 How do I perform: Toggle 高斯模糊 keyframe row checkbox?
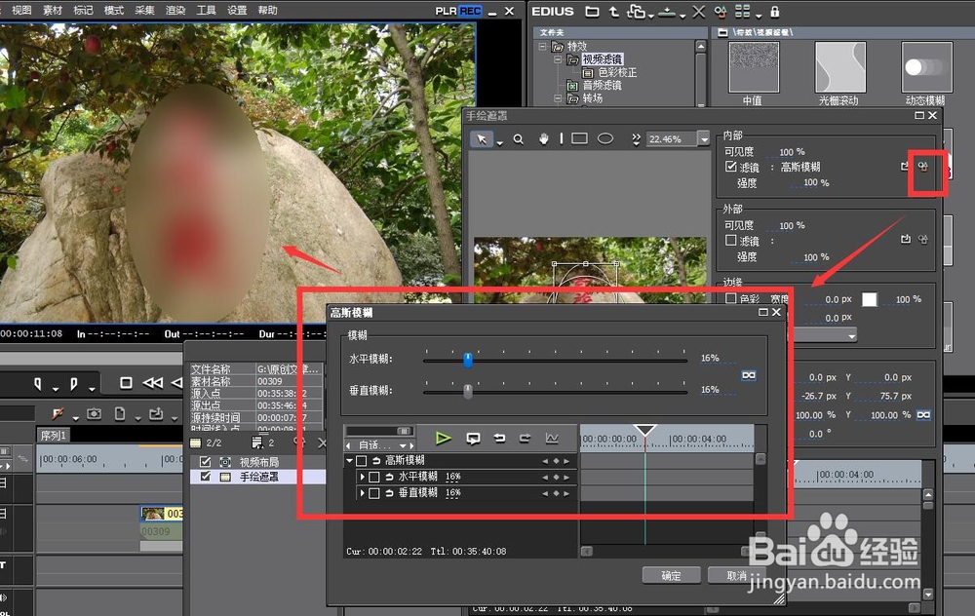pos(362,461)
